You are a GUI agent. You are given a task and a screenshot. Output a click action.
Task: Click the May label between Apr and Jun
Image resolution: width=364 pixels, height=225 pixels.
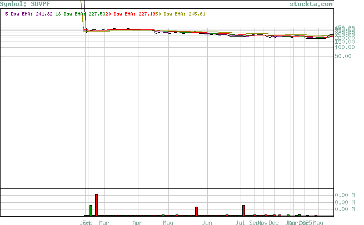(x=168, y=222)
